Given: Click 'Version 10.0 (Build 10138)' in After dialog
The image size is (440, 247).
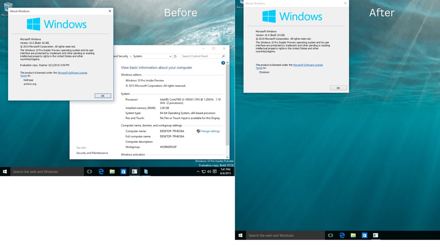Looking at the screenshot, I should 270,35.
